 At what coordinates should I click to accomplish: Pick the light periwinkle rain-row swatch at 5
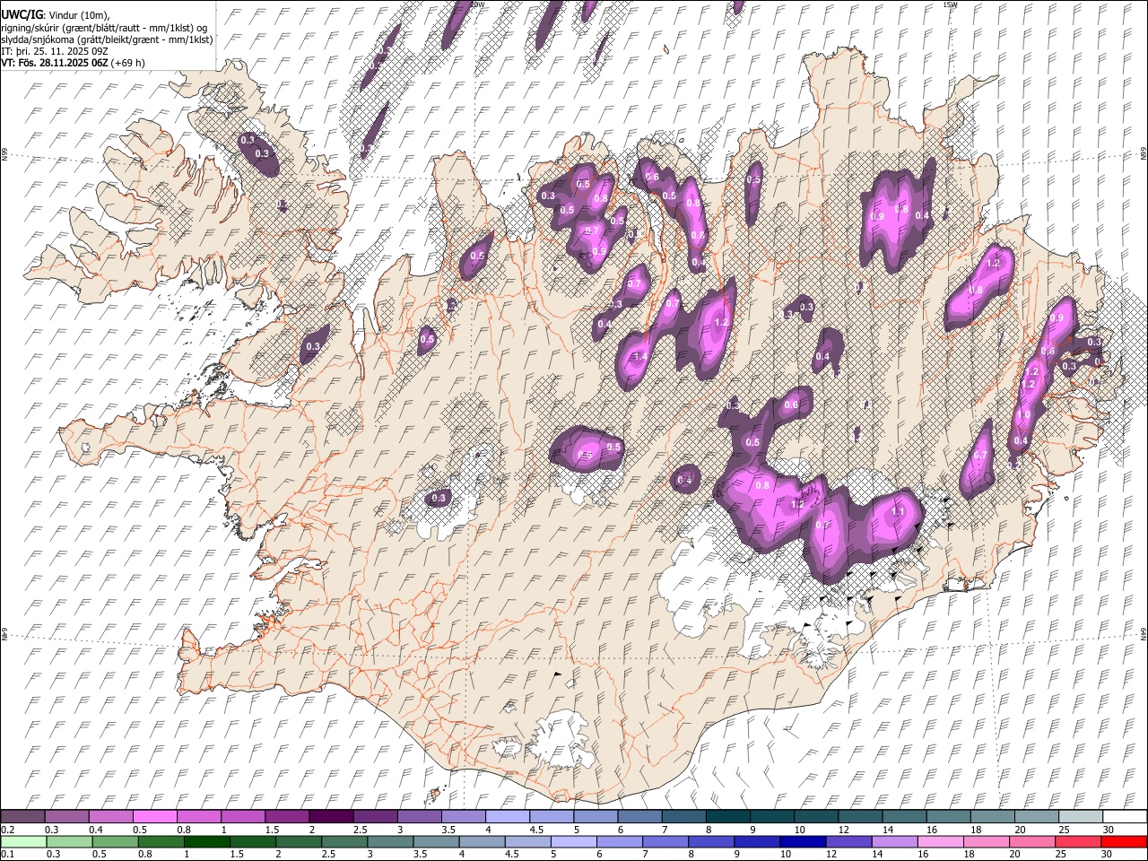point(573,842)
